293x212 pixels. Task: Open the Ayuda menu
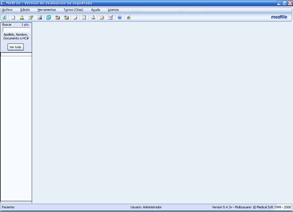tap(96, 10)
